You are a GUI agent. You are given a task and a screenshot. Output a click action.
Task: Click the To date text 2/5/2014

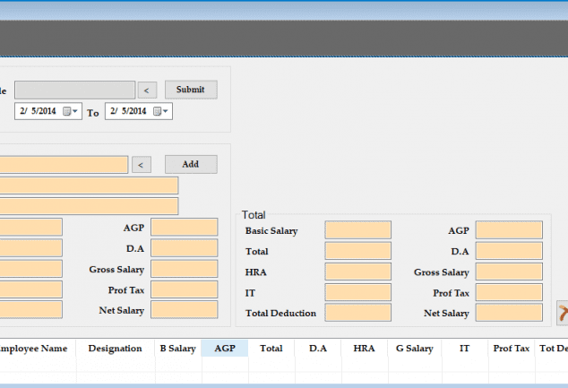click(x=128, y=111)
